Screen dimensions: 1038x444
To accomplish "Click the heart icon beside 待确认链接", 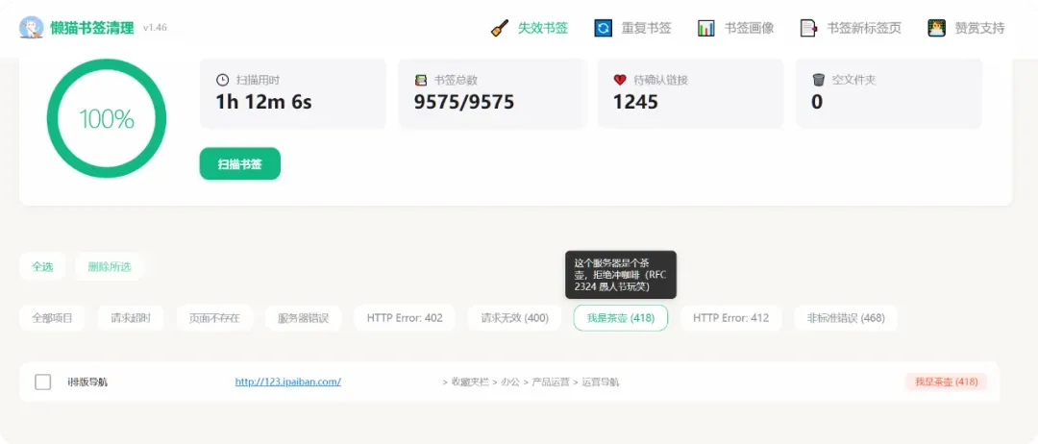I will tap(620, 80).
